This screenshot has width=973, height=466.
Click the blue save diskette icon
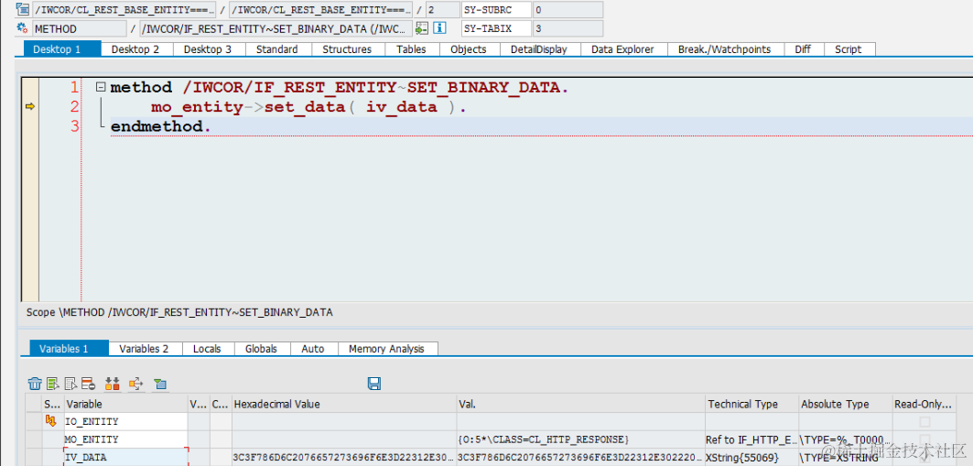(374, 384)
